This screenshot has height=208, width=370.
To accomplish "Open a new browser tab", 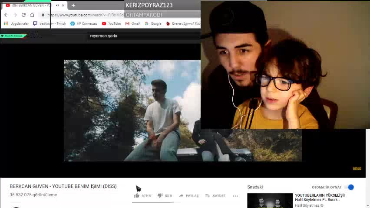I will tap(73, 5).
